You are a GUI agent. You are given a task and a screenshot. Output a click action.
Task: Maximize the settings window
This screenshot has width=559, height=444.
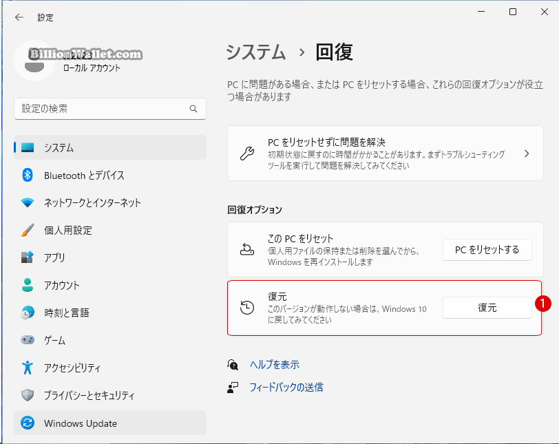pyautogui.click(x=513, y=12)
